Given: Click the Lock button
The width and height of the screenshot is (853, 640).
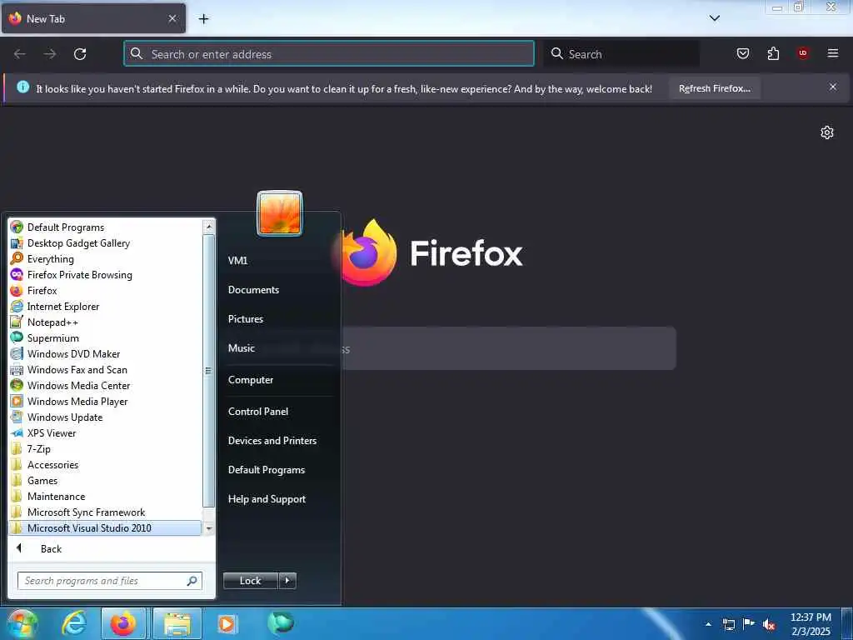Looking at the screenshot, I should pyautogui.click(x=250, y=581).
